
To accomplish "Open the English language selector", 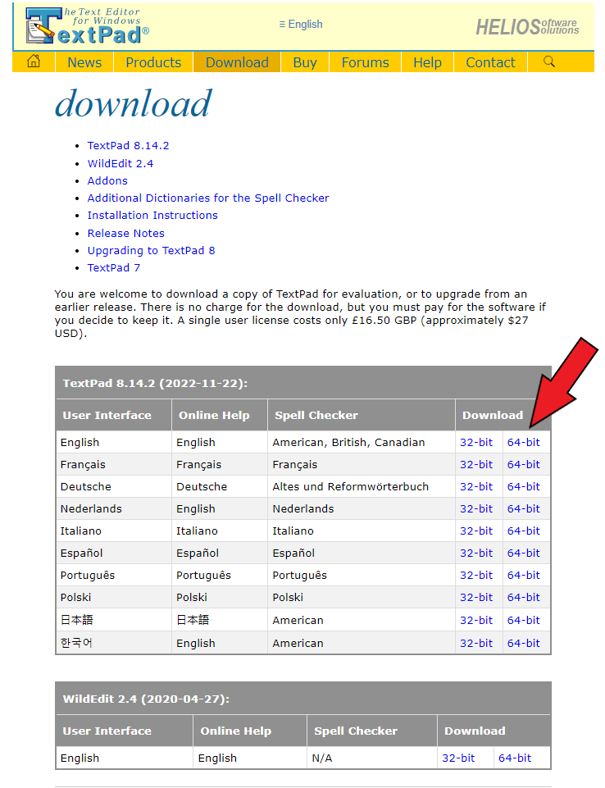I will point(301,24).
